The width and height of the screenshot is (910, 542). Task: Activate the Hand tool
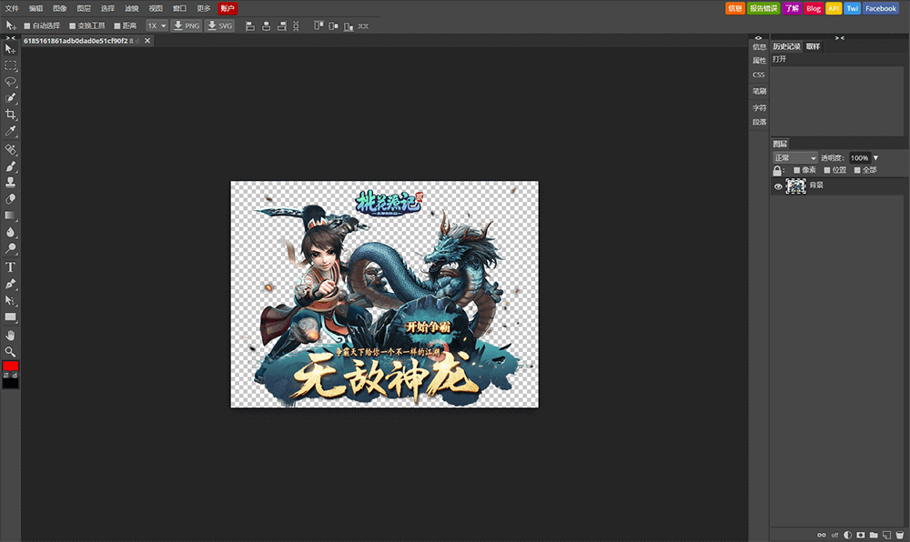11,335
